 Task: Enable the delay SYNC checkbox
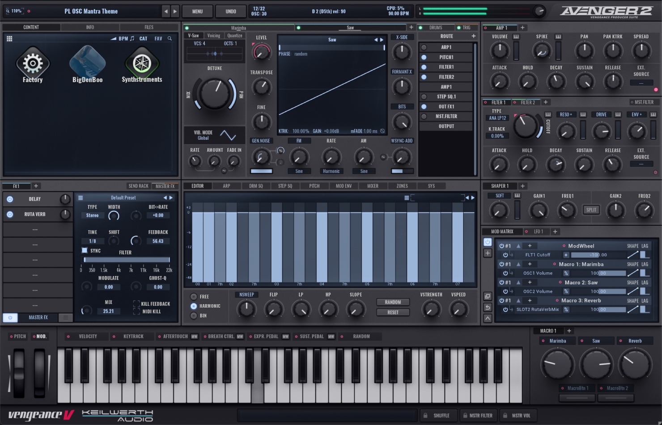click(85, 251)
